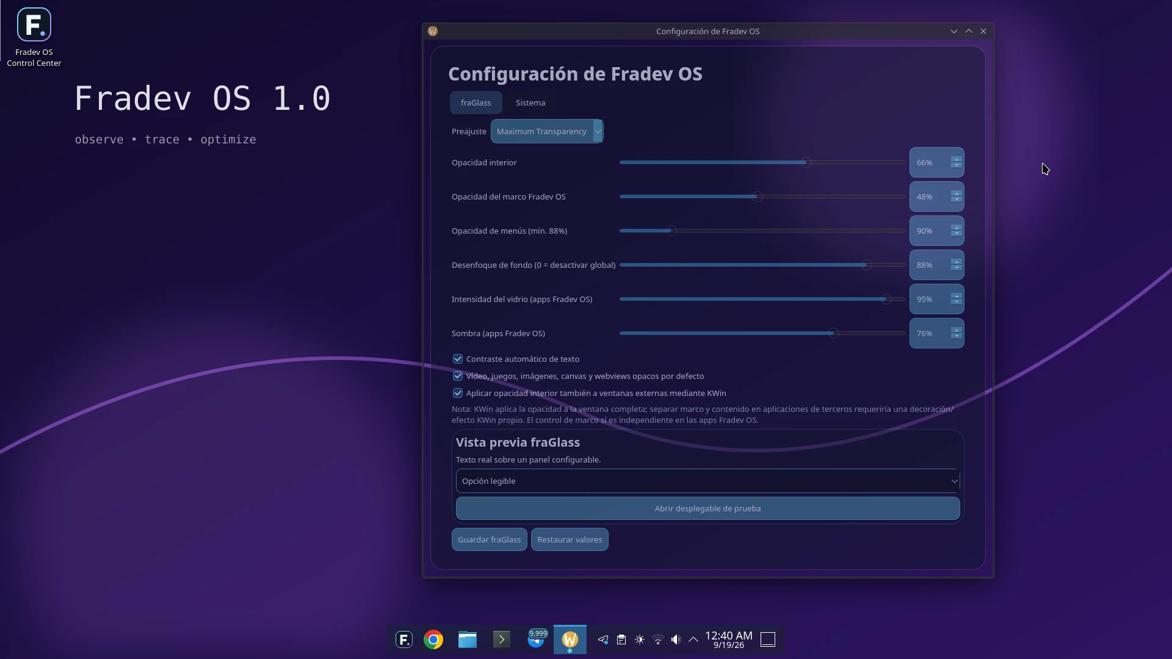1172x659 pixels.
Task: Open Fradev OS Control Center desktop icon
Action: (34, 37)
